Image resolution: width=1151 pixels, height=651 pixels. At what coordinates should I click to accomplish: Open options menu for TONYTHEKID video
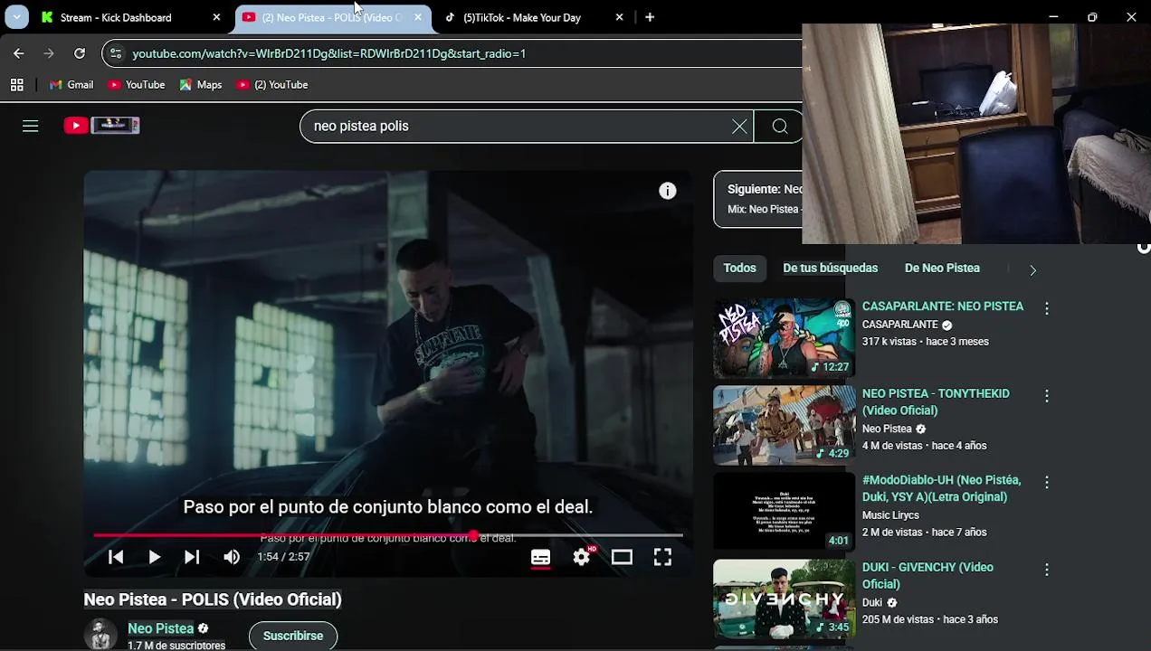click(1047, 396)
